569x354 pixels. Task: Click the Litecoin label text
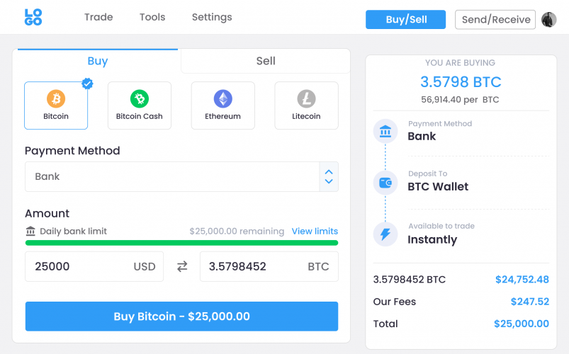click(x=306, y=116)
